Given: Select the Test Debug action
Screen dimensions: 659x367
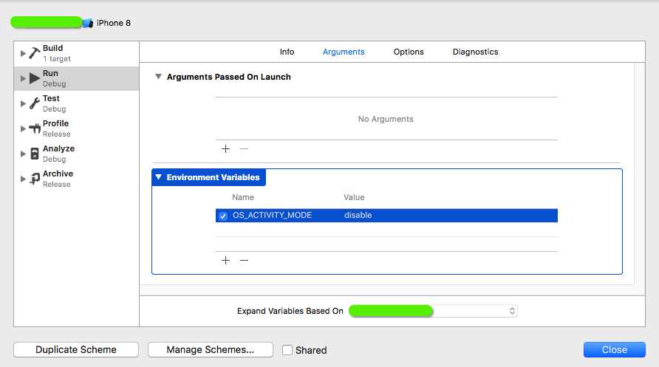Looking at the screenshot, I should tap(77, 103).
